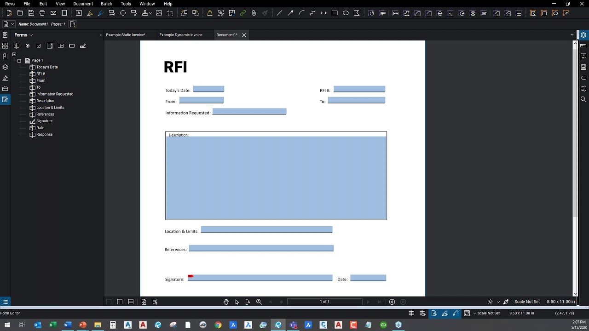This screenshot has height=331, width=589.
Task: Open the dimmer settings dropdown
Action: pos(498,302)
